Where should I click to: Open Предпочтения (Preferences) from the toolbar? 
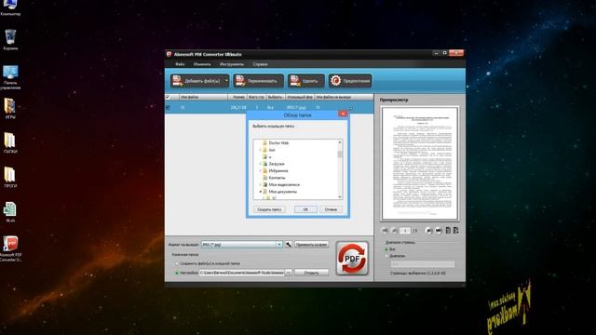click(x=350, y=81)
